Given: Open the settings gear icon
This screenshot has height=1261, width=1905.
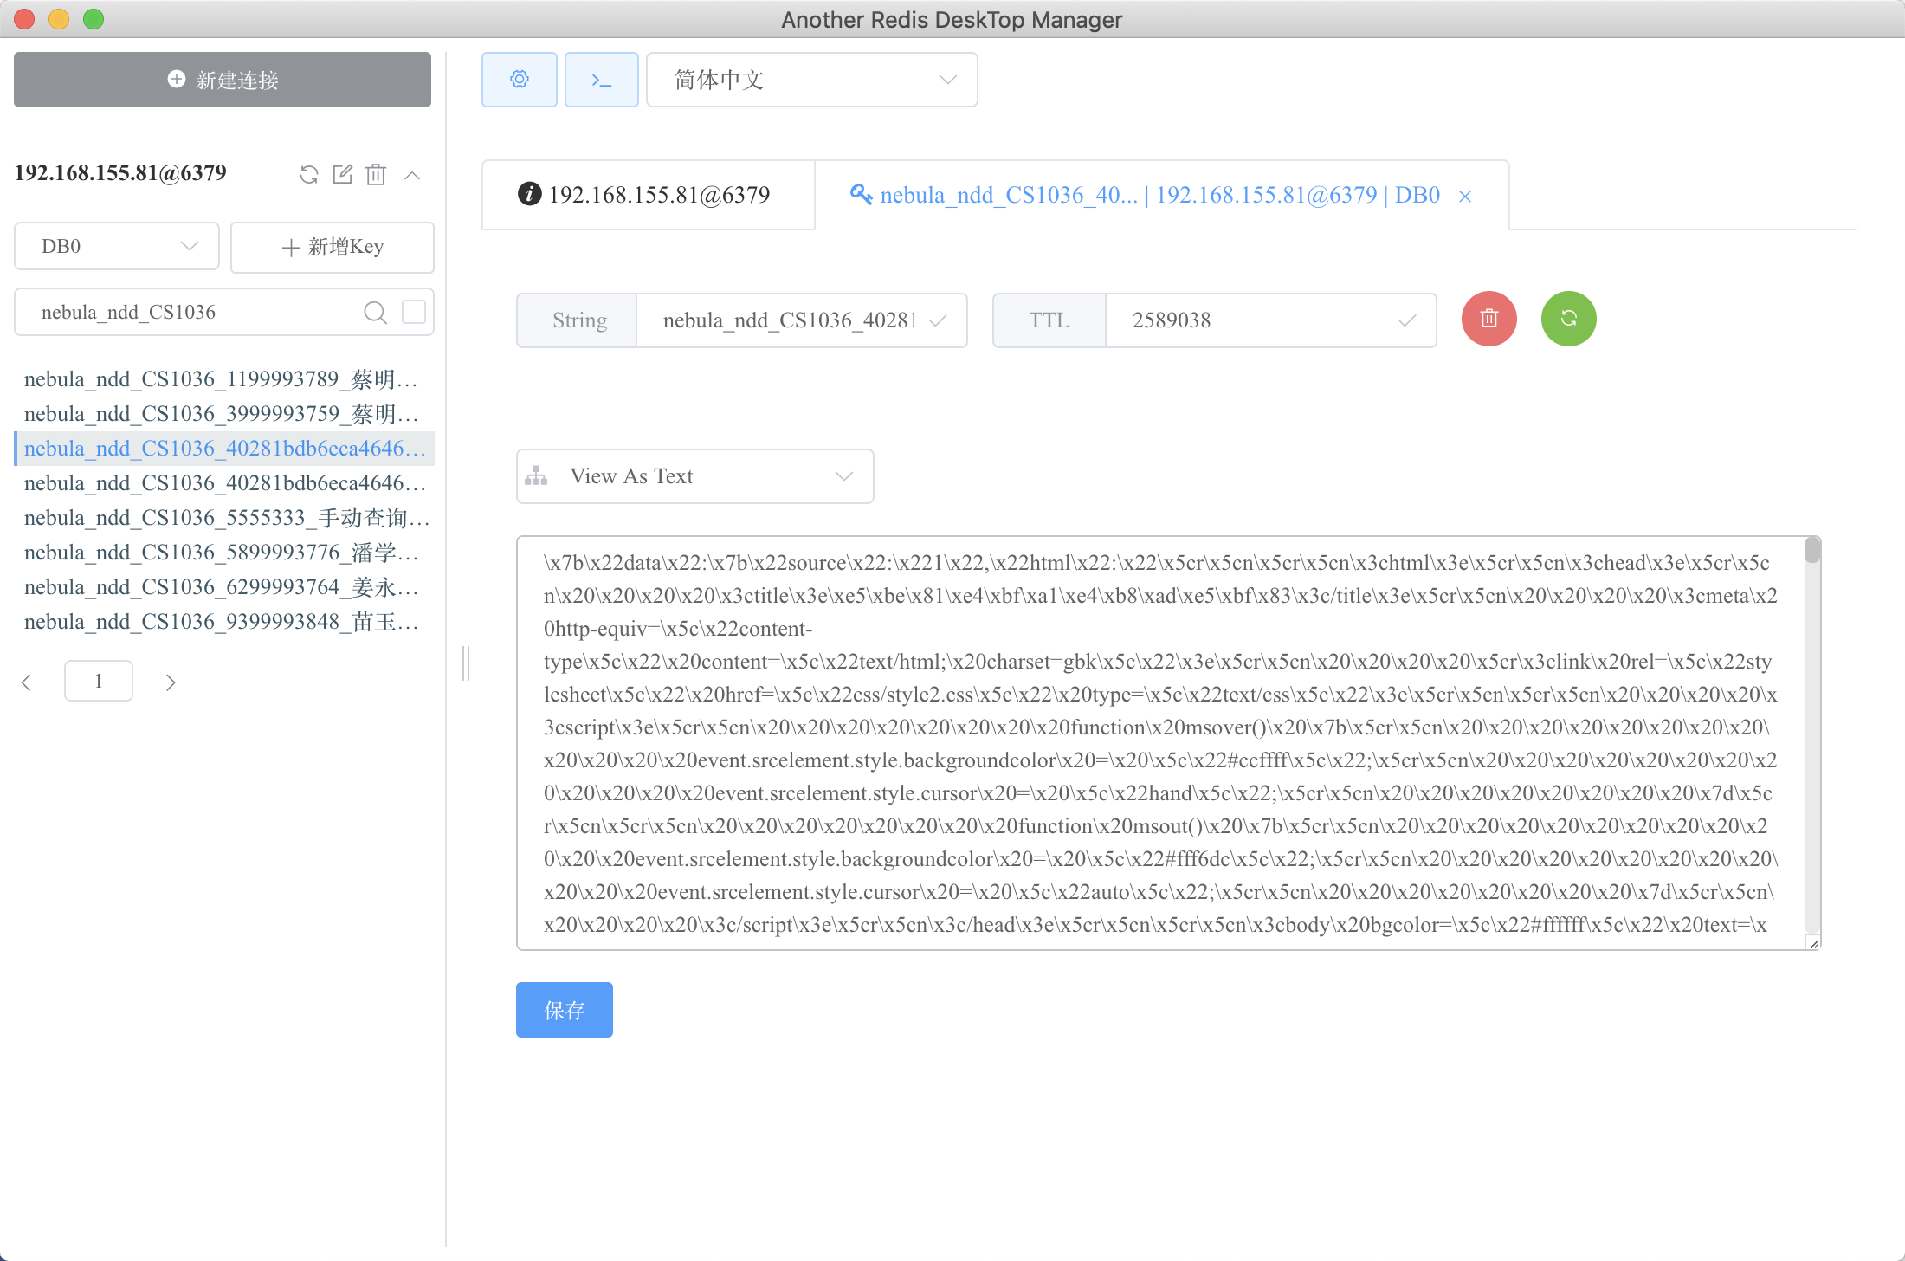Looking at the screenshot, I should 519,79.
